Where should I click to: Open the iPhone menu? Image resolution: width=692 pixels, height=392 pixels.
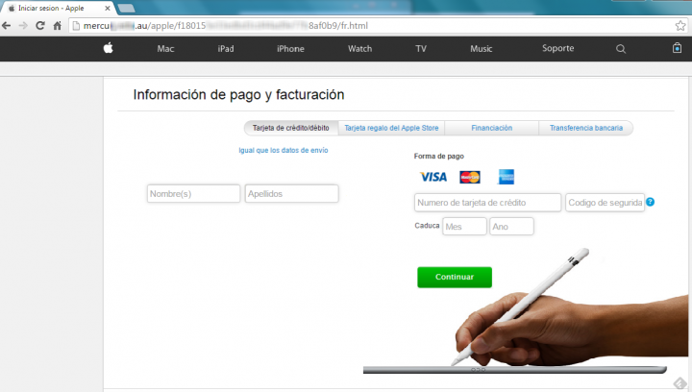coord(290,49)
